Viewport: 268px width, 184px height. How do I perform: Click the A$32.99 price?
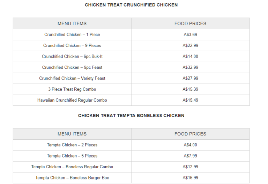190,67
